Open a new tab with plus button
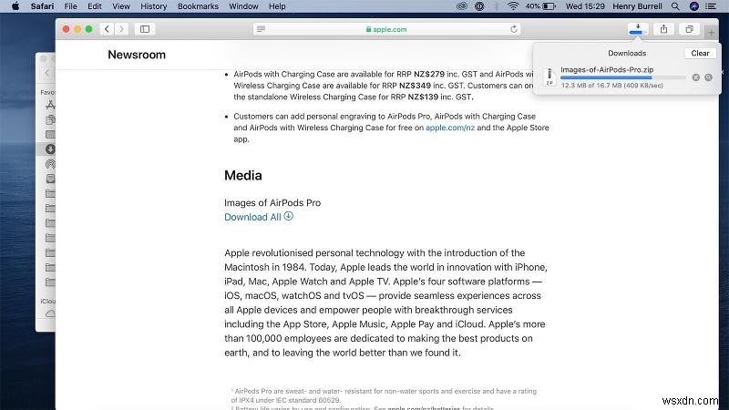 711,32
